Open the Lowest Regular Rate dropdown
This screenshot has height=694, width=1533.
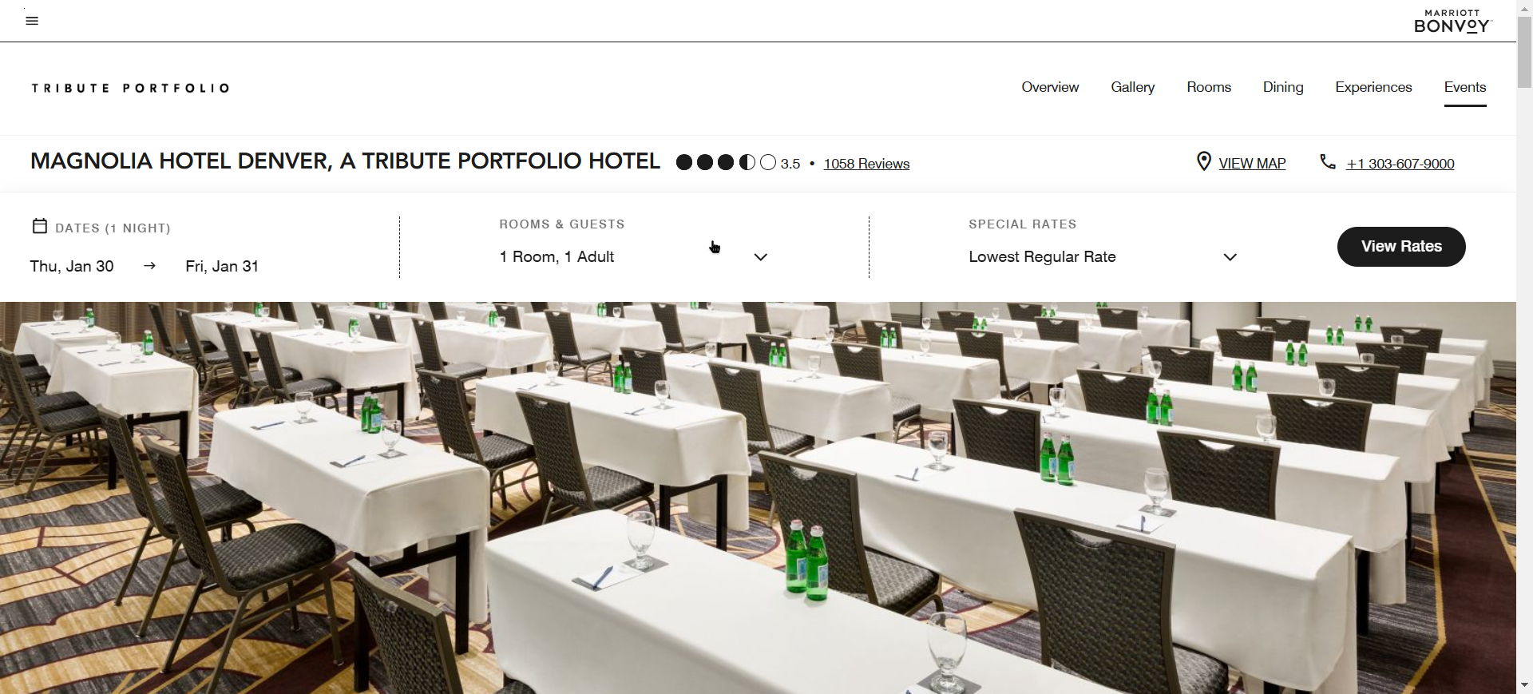[1103, 257]
